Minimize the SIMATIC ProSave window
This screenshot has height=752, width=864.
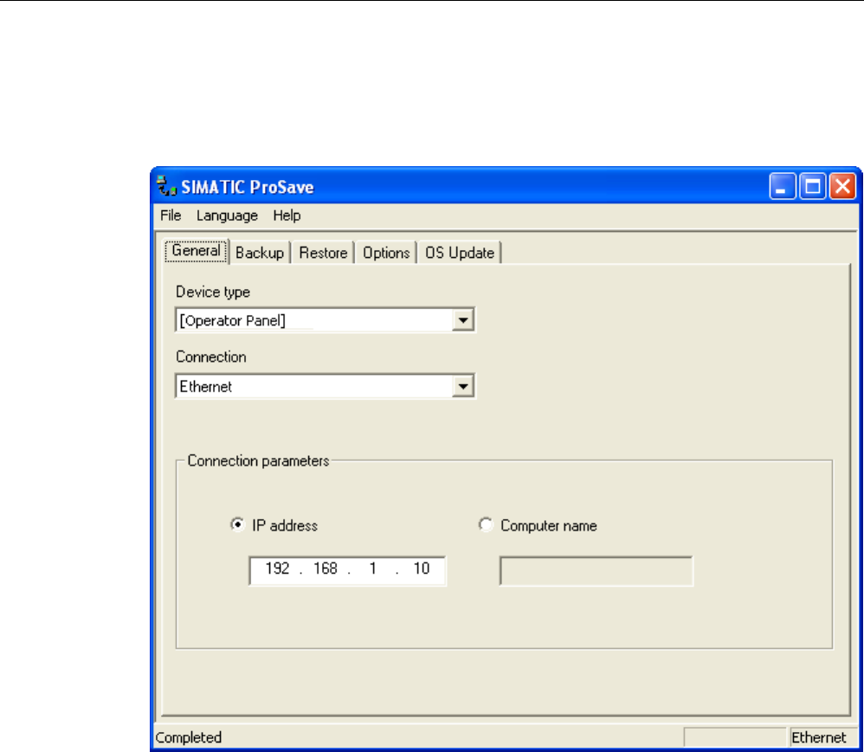click(x=783, y=186)
